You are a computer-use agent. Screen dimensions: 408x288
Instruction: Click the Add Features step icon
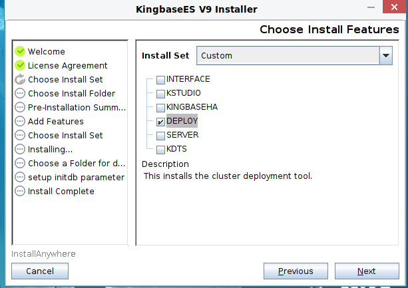click(x=20, y=121)
